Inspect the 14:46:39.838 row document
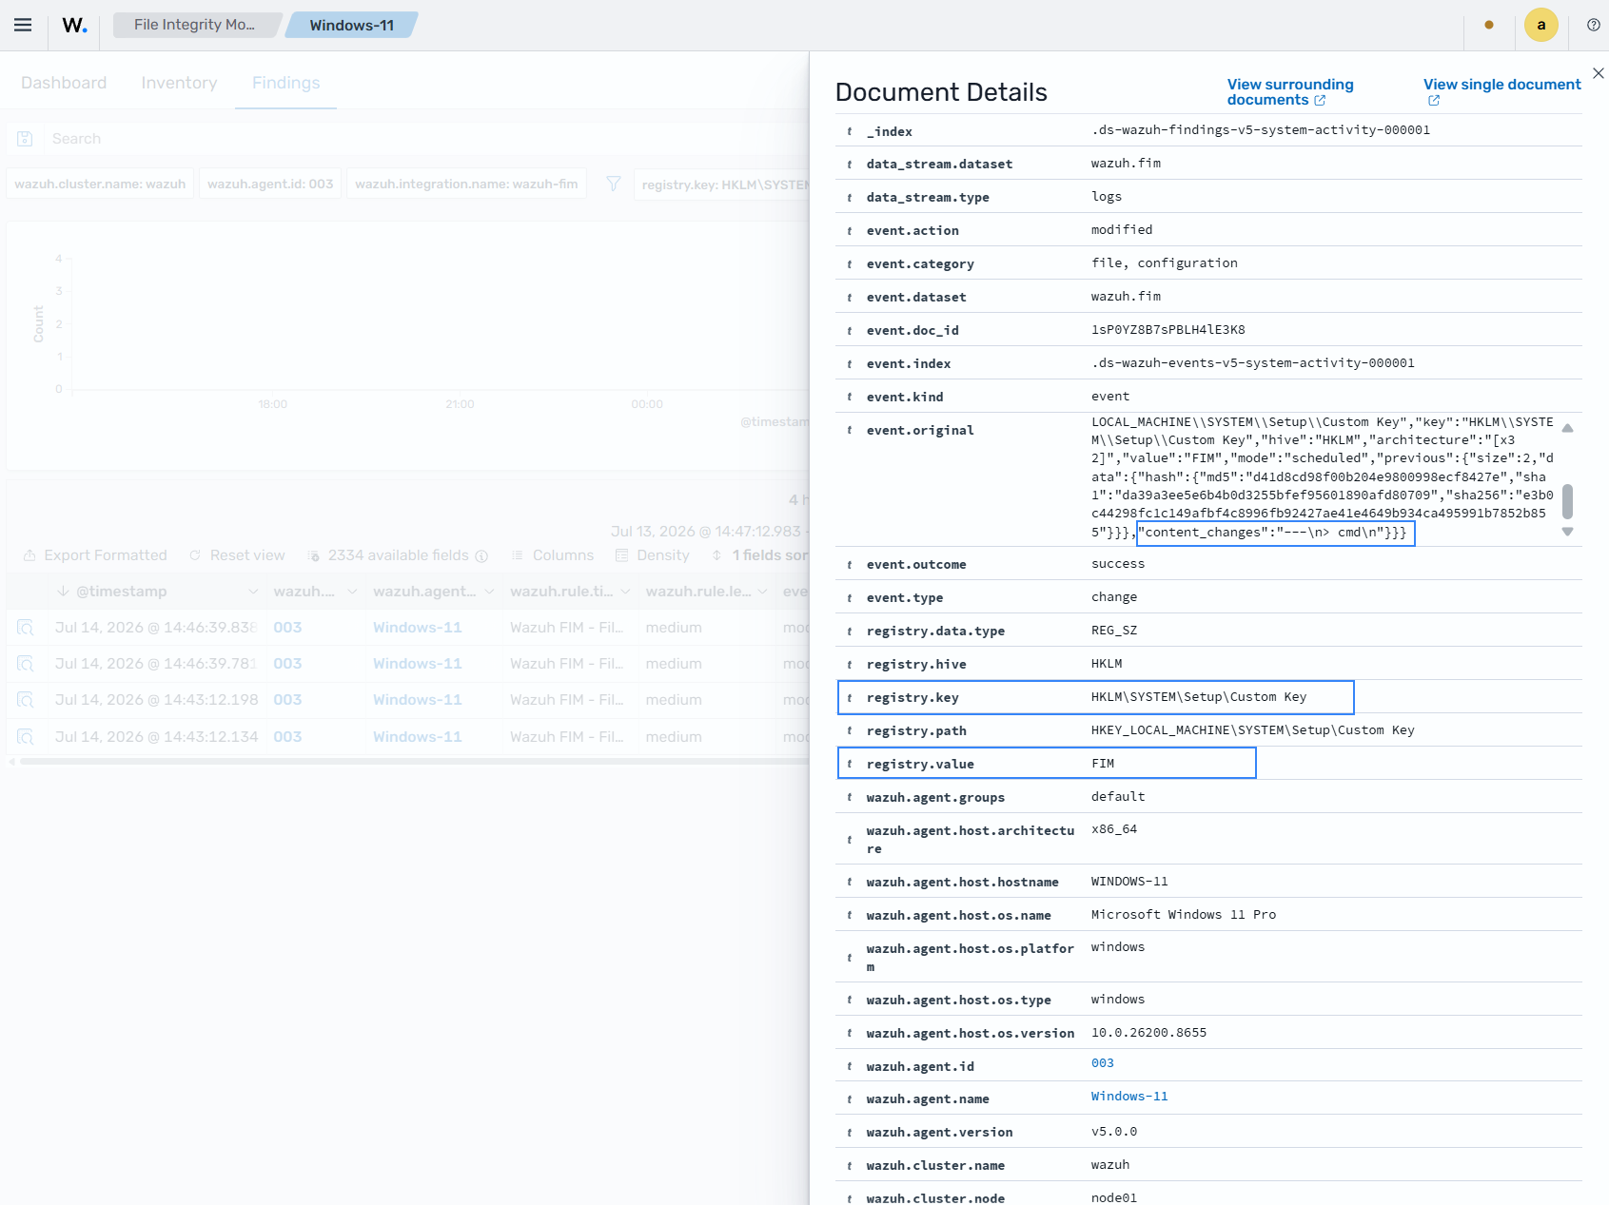Viewport: 1609px width, 1205px height. 26,628
